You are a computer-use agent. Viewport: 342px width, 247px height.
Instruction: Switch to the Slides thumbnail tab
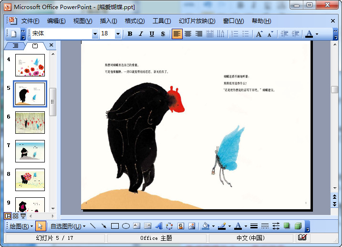[x=35, y=46]
